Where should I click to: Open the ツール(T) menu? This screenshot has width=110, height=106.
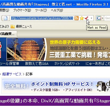pos(41,10)
